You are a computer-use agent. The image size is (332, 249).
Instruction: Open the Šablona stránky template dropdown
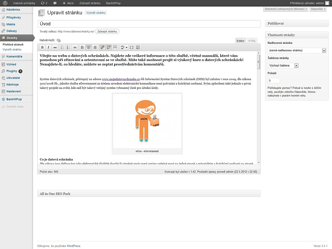(x=283, y=65)
